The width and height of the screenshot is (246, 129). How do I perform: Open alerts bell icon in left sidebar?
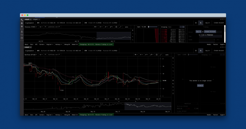point(22,23)
